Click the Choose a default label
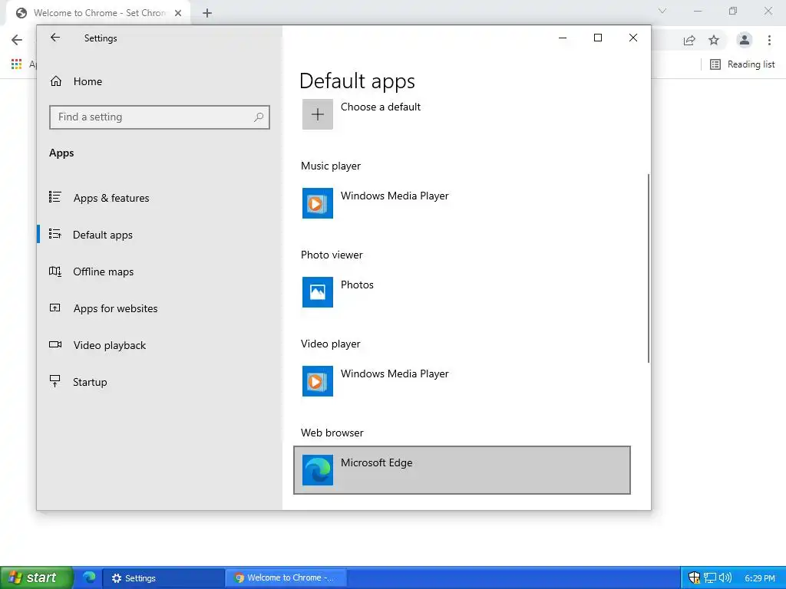This screenshot has height=589, width=786. coord(381,107)
